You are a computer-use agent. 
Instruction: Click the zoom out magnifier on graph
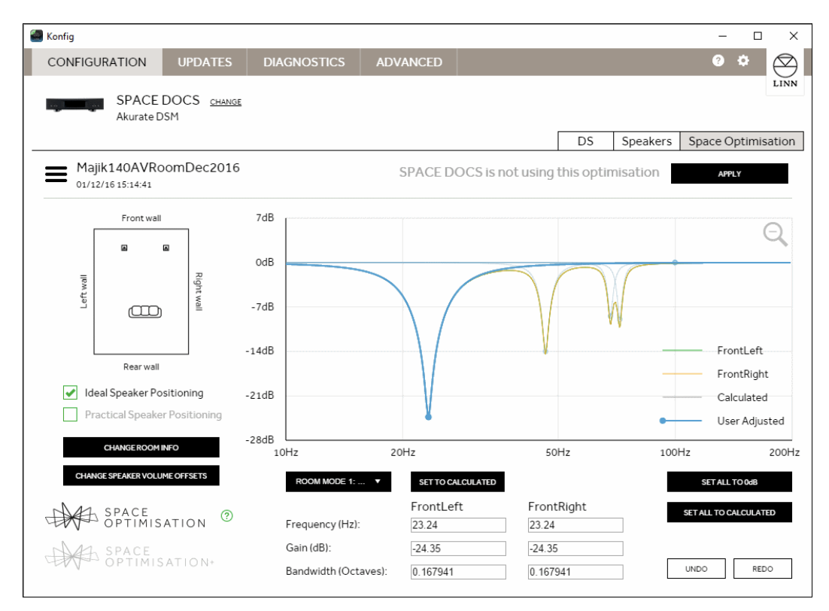tap(775, 234)
